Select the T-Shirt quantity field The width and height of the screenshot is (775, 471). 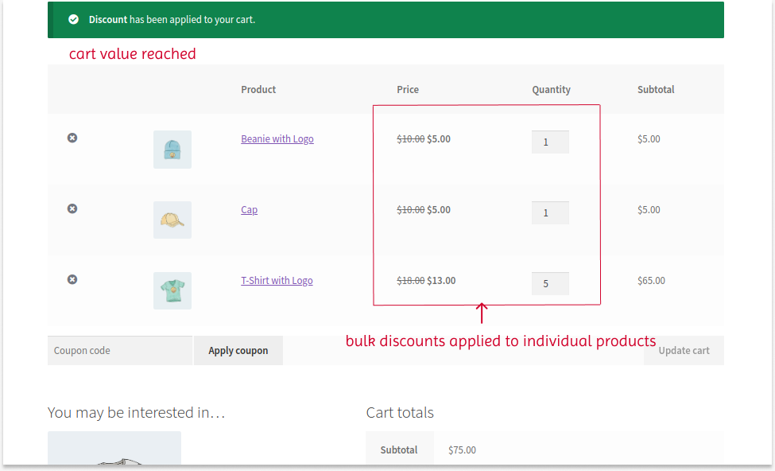coord(550,283)
